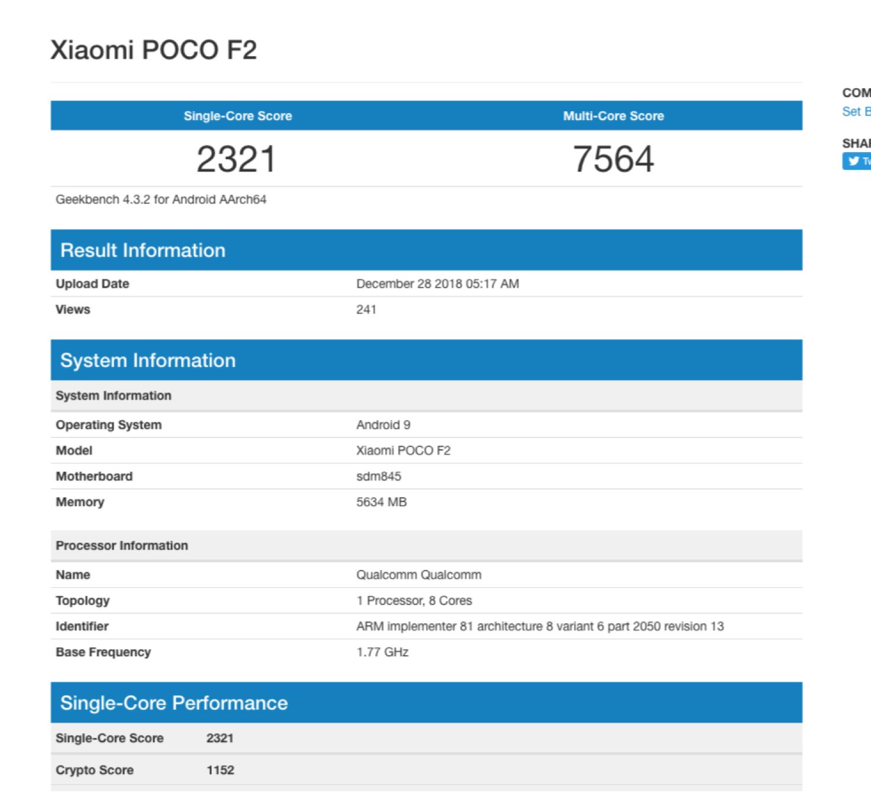The height and width of the screenshot is (796, 871).
Task: Select the Single-Core Score header tab
Action: click(x=238, y=116)
